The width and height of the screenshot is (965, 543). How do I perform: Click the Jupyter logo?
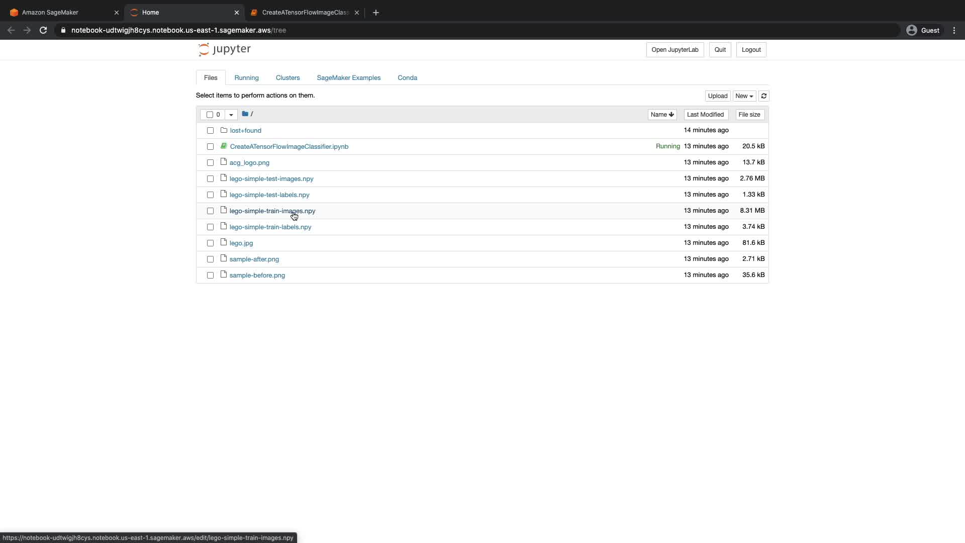pyautogui.click(x=224, y=49)
